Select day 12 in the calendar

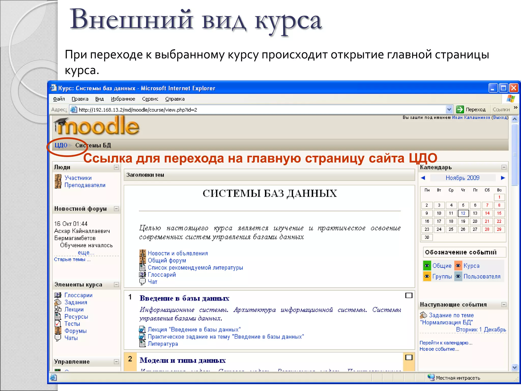tap(463, 213)
